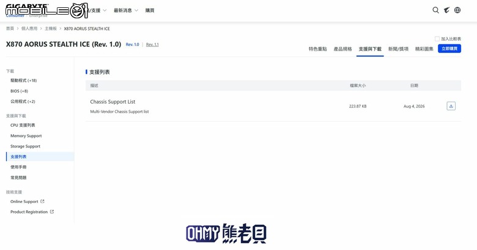Open Online Support link
The image size is (477, 250).
[24, 201]
